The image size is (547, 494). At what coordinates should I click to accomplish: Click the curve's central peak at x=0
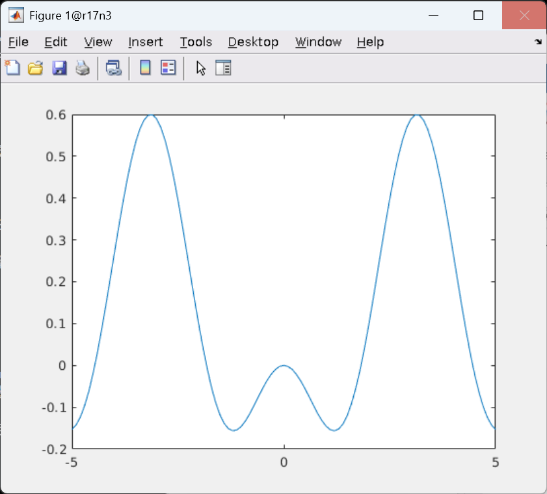tap(284, 365)
